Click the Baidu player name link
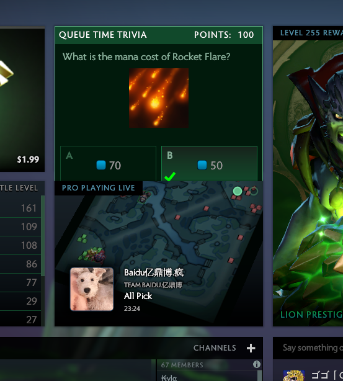Viewport: 343px width, 381px height. 154,272
